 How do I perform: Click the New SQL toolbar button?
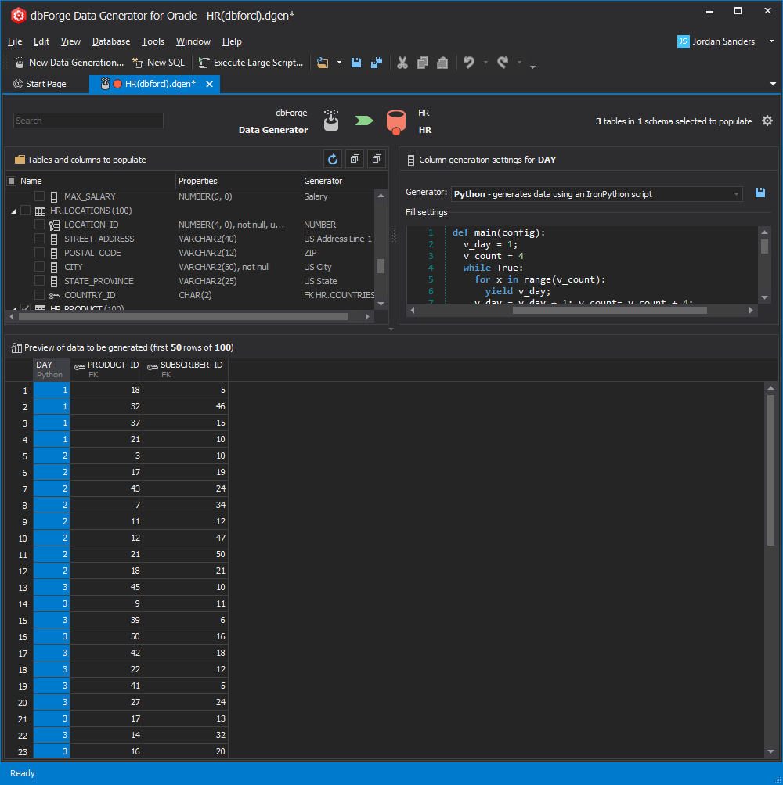coord(158,63)
